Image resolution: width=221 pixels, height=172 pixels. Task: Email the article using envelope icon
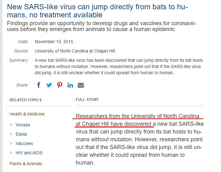point(81,85)
